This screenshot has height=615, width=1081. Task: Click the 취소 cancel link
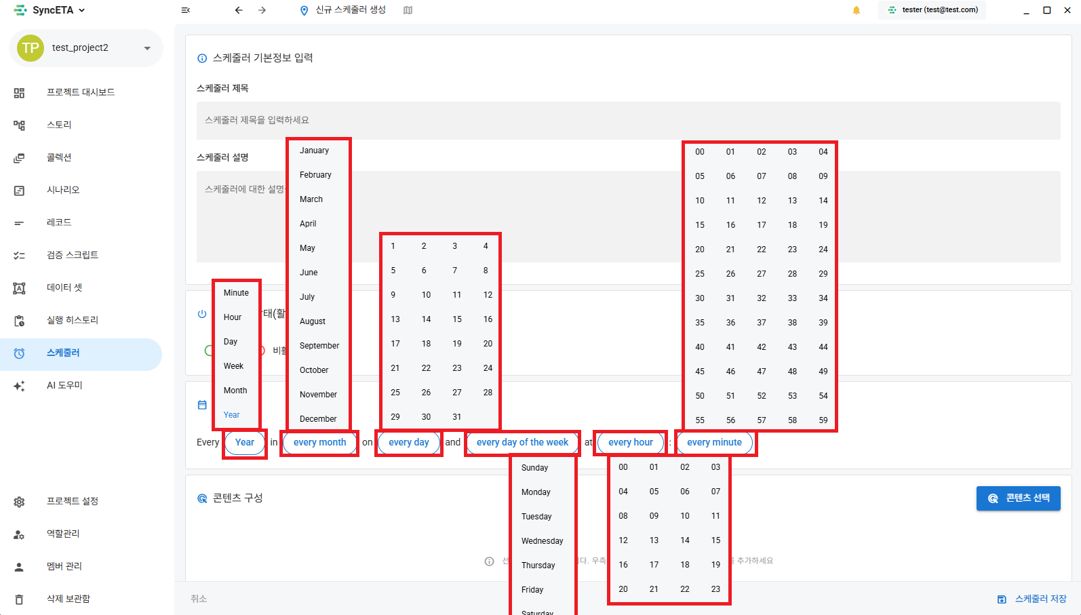(x=199, y=599)
